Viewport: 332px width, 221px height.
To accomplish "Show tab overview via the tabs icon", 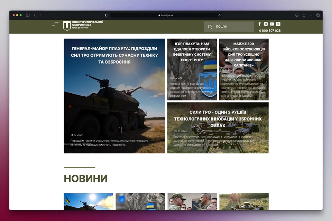I will click(x=318, y=15).
